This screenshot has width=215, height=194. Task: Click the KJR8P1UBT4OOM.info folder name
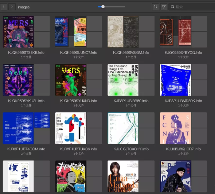click(26, 149)
